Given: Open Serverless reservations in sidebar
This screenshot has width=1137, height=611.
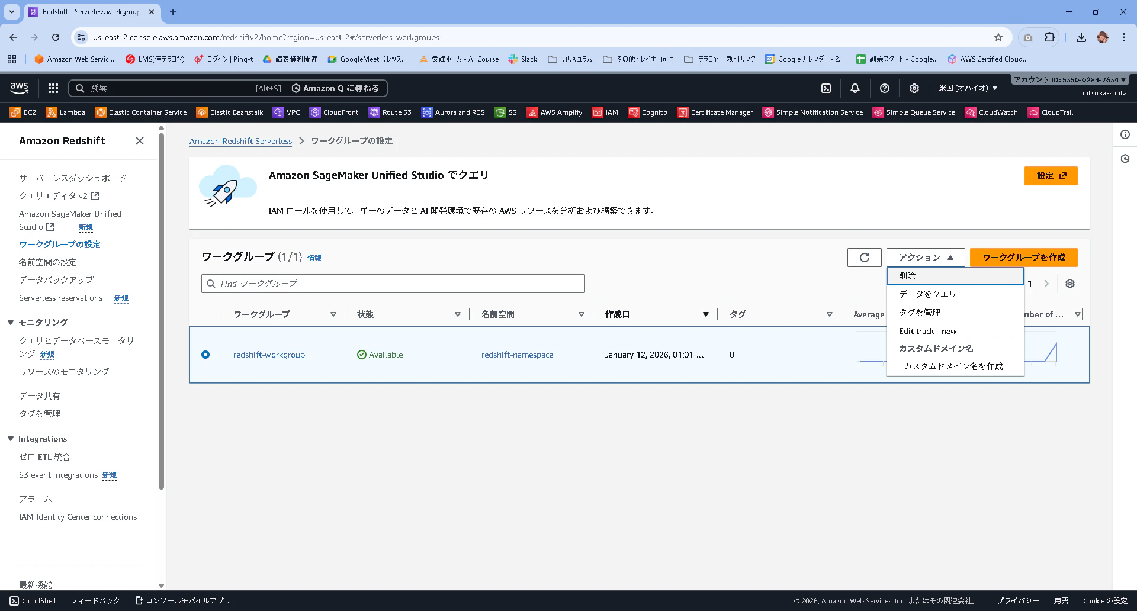Looking at the screenshot, I should [61, 298].
